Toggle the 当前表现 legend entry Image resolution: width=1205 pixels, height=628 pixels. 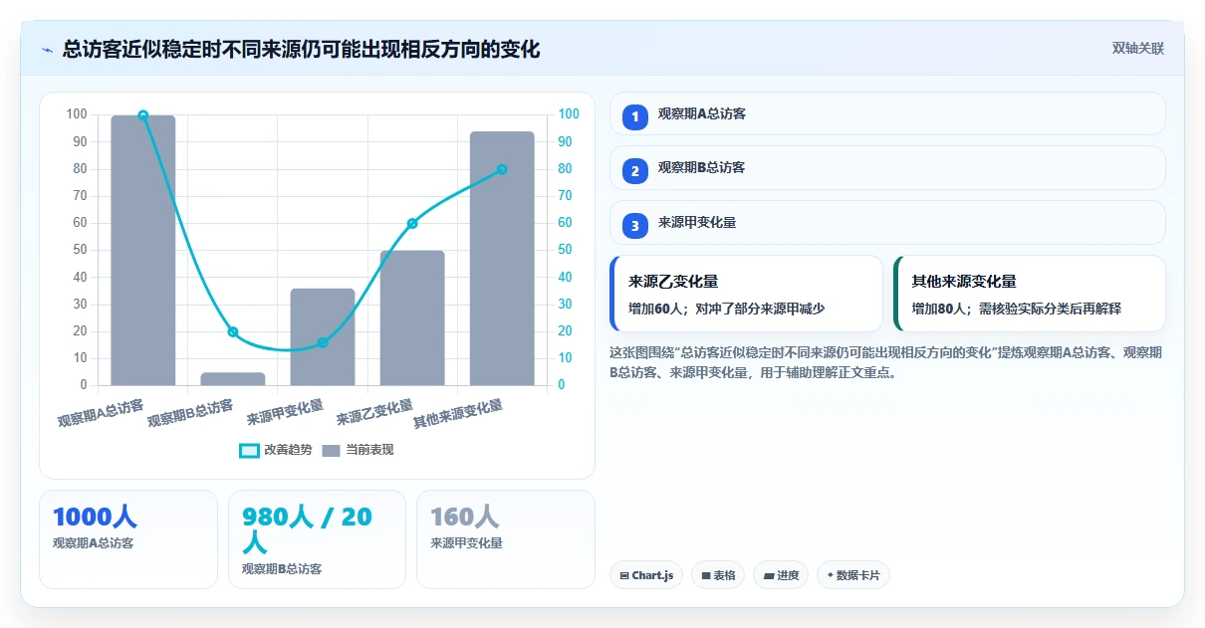point(359,450)
